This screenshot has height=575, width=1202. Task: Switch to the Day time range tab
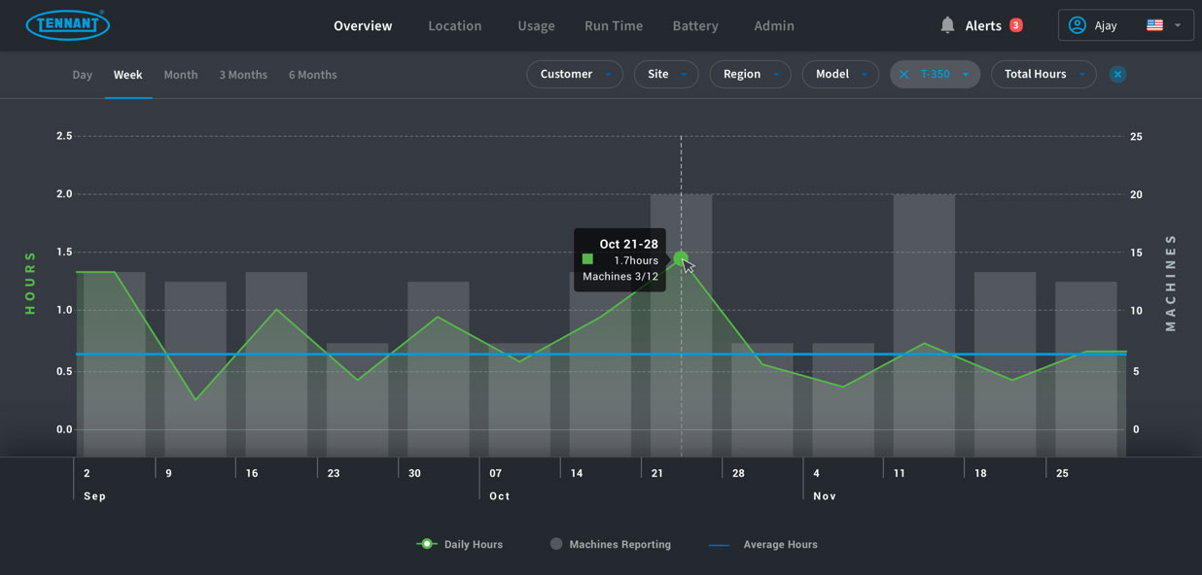point(83,75)
